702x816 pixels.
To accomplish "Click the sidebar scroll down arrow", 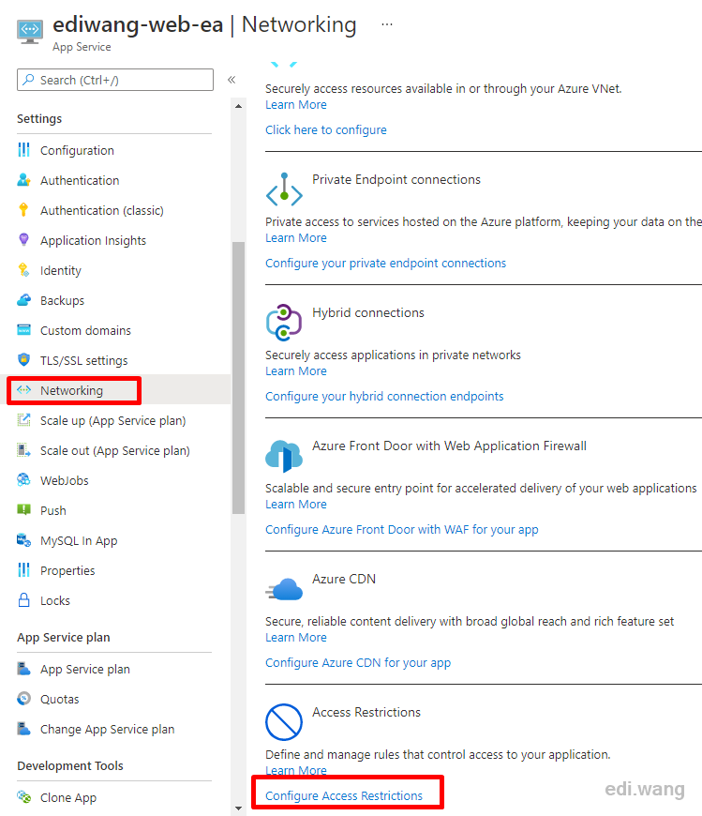I will (x=239, y=808).
